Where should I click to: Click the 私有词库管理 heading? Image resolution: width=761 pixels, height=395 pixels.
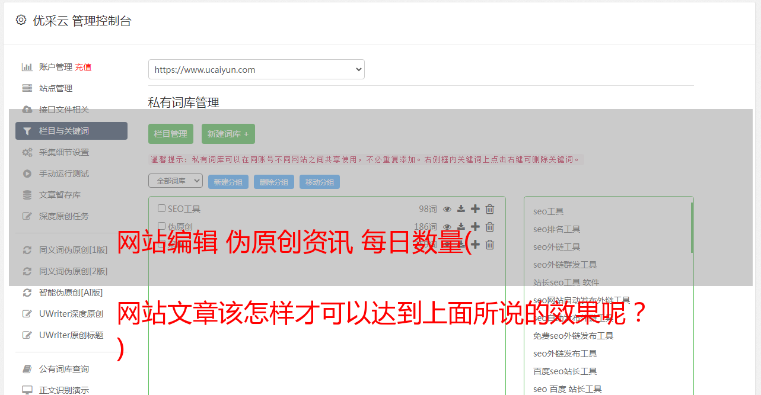[x=184, y=102]
